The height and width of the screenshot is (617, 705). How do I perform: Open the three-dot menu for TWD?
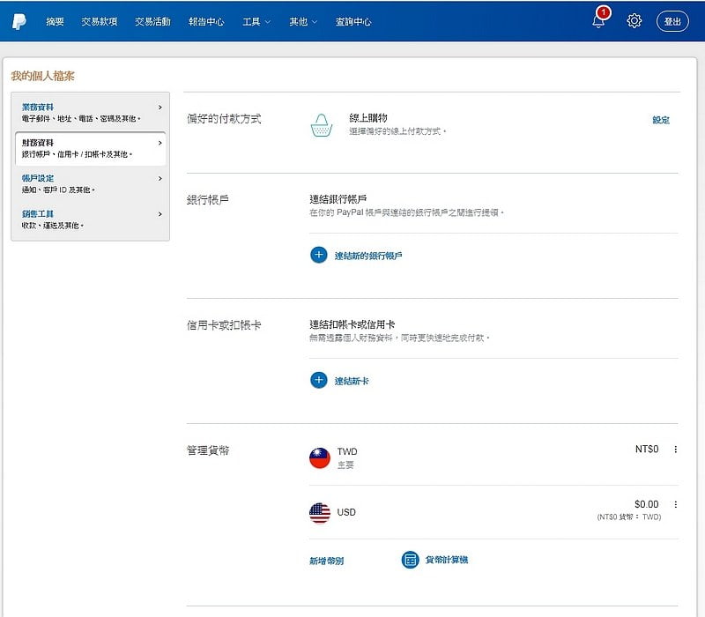click(675, 450)
